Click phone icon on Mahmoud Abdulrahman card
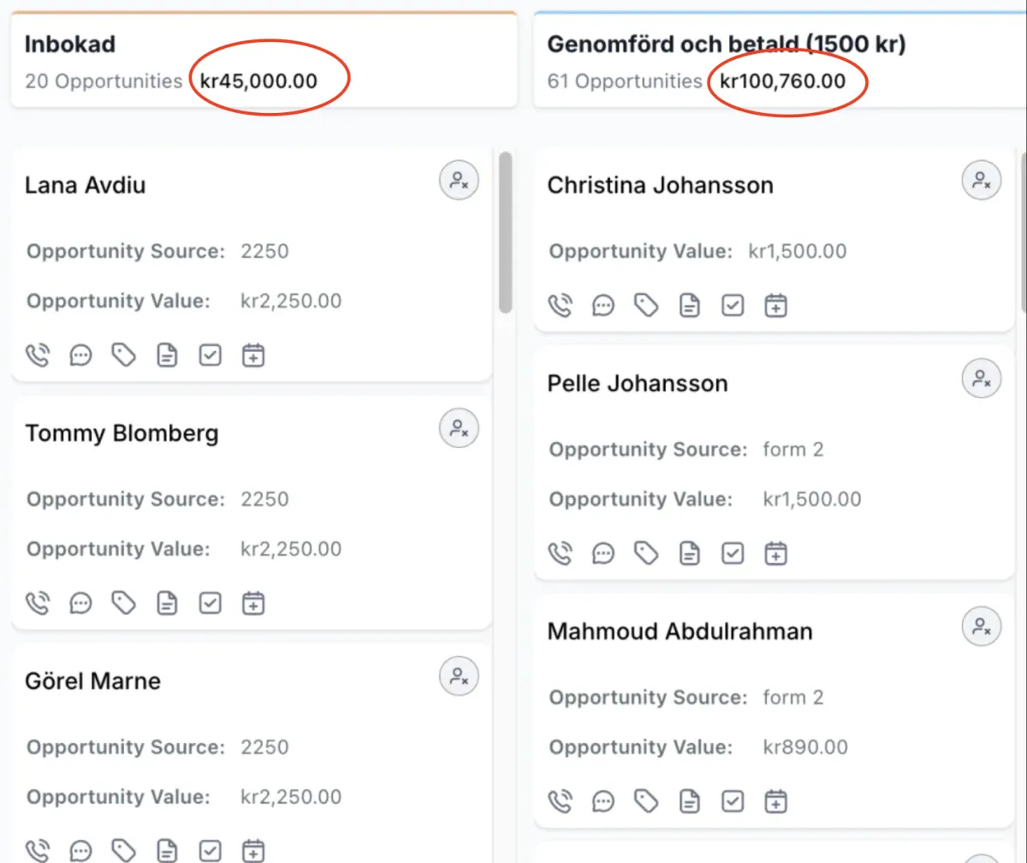The image size is (1027, 863). pos(560,802)
